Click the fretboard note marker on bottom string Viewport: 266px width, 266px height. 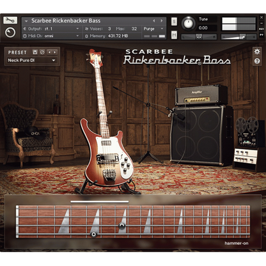[93, 235]
